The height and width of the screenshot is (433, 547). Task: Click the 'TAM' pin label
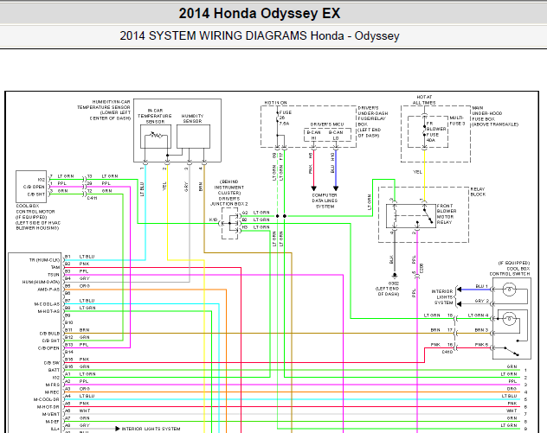click(x=55, y=268)
